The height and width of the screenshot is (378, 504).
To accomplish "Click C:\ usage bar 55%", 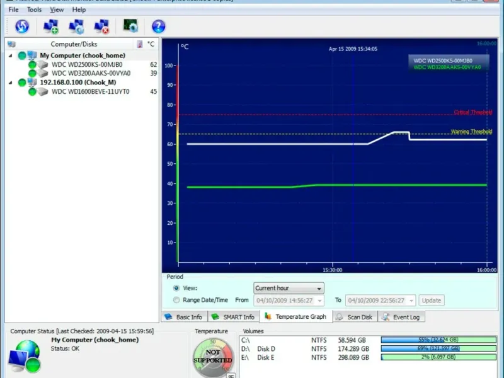I will click(438, 340).
